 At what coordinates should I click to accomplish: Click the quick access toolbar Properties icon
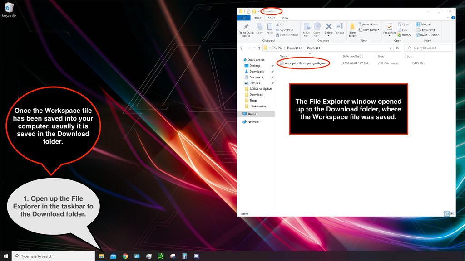[248, 11]
